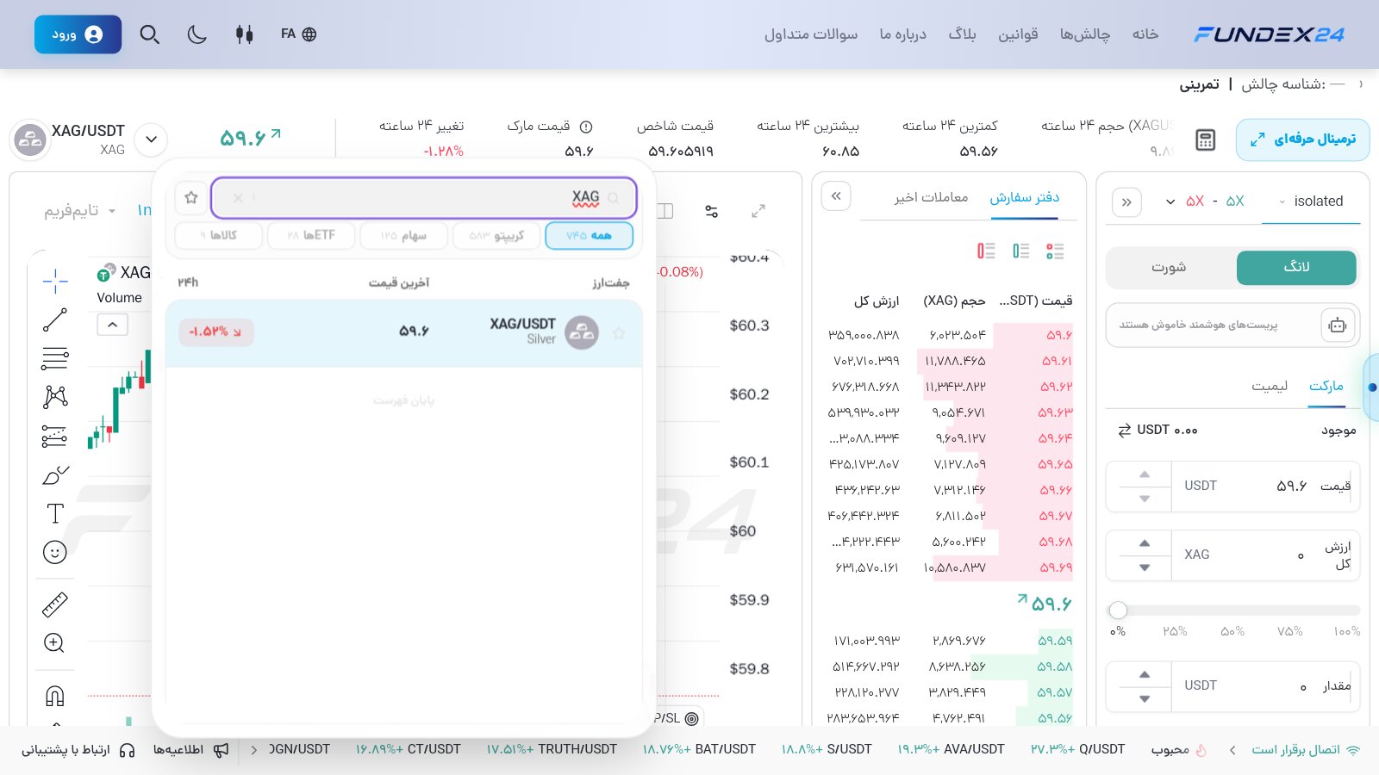Collapse the Volume indicator legend arrow

(x=113, y=325)
